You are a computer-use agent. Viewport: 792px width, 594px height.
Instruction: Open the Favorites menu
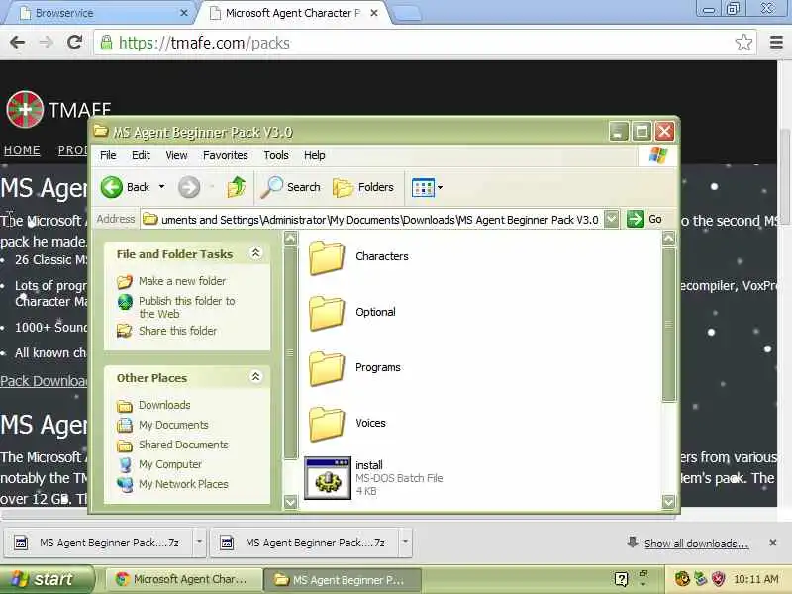tap(226, 155)
